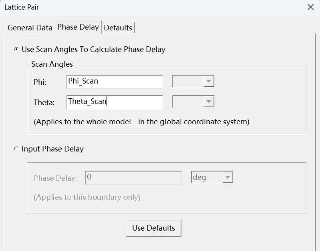Click the 'Theta:' field label

(x=44, y=102)
